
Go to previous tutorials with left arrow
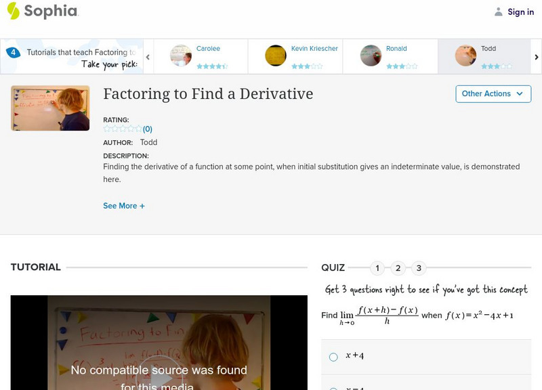click(148, 57)
